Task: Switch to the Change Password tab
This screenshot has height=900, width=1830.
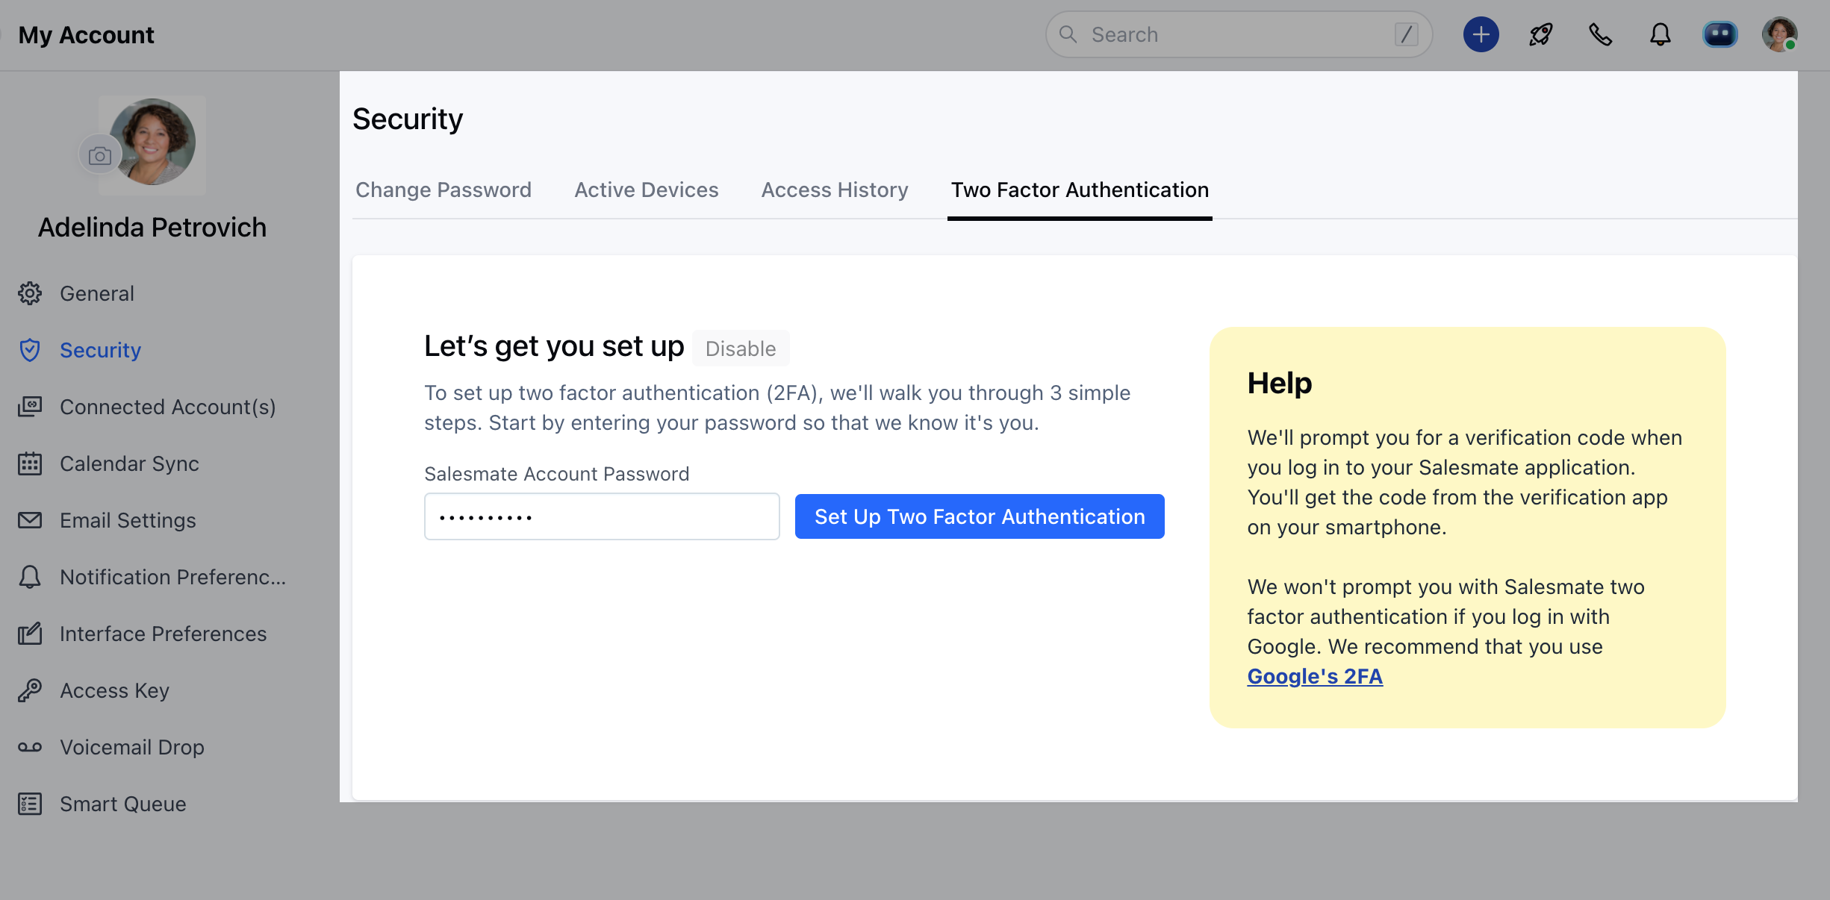Action: click(x=444, y=190)
